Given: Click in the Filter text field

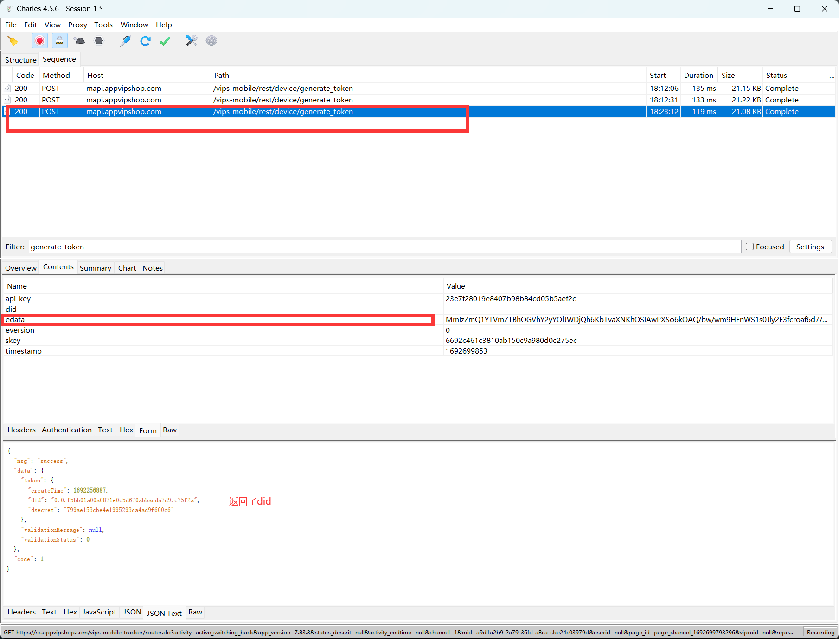Looking at the screenshot, I should [x=385, y=247].
